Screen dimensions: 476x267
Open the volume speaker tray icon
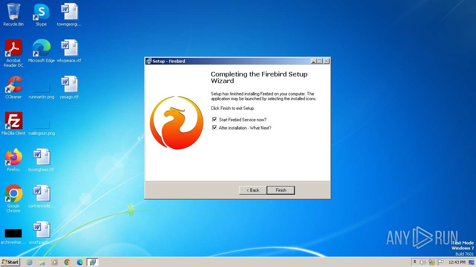pos(423,262)
